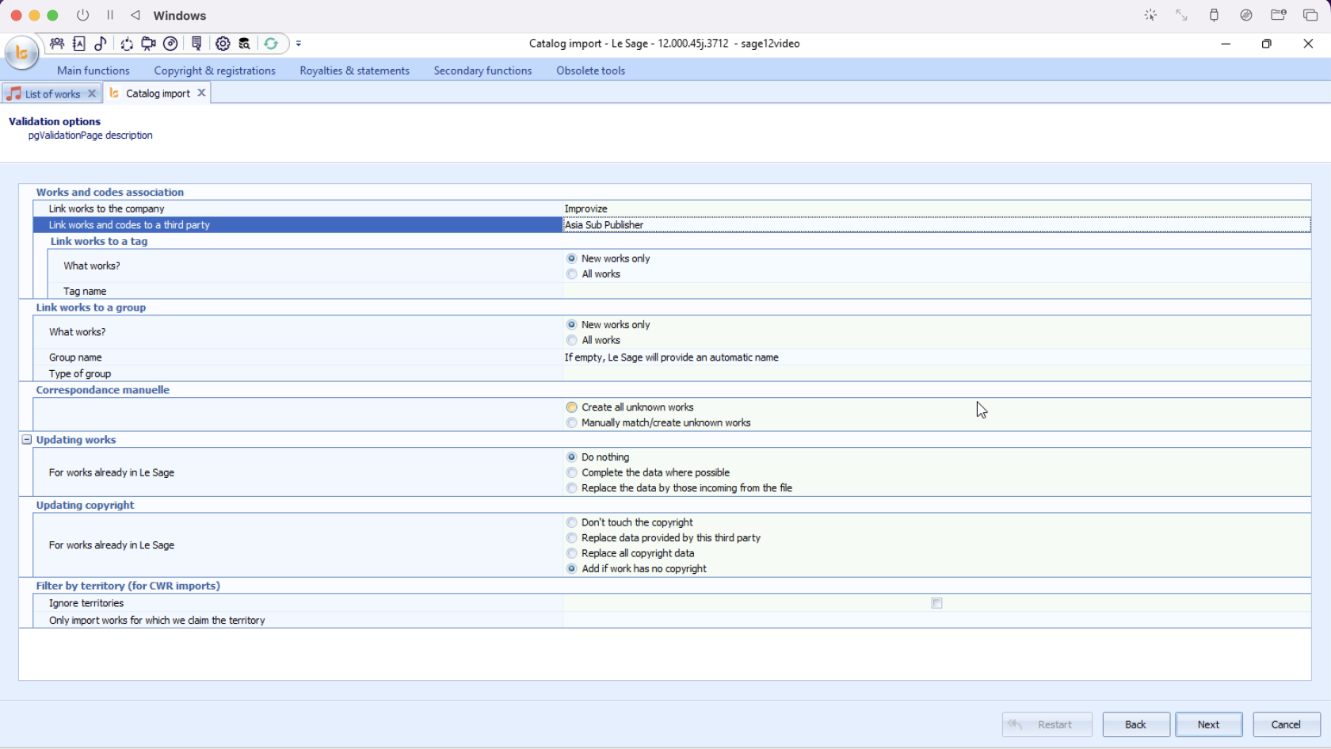This screenshot has width=1331, height=749.
Task: Open the settings gear toolbar icon
Action: point(223,44)
